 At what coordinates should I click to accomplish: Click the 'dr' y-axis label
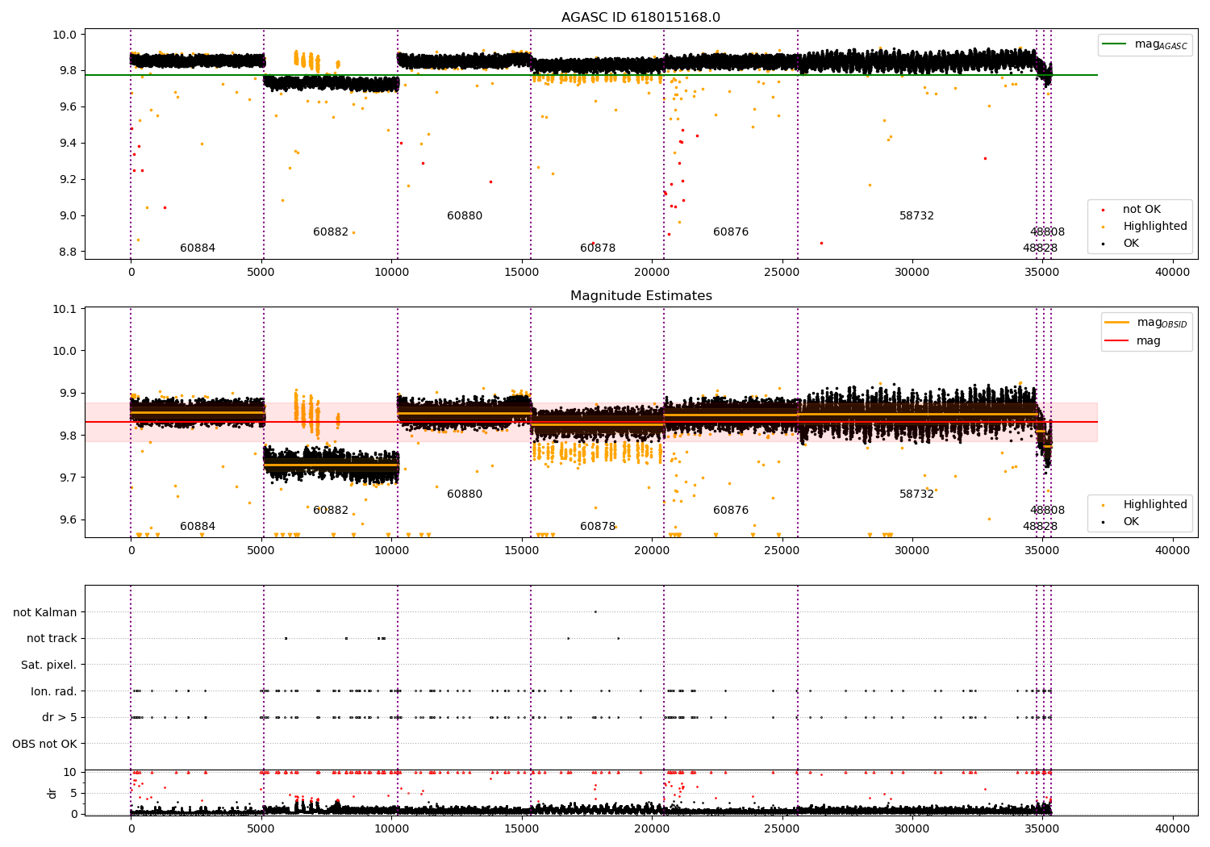pos(52,793)
